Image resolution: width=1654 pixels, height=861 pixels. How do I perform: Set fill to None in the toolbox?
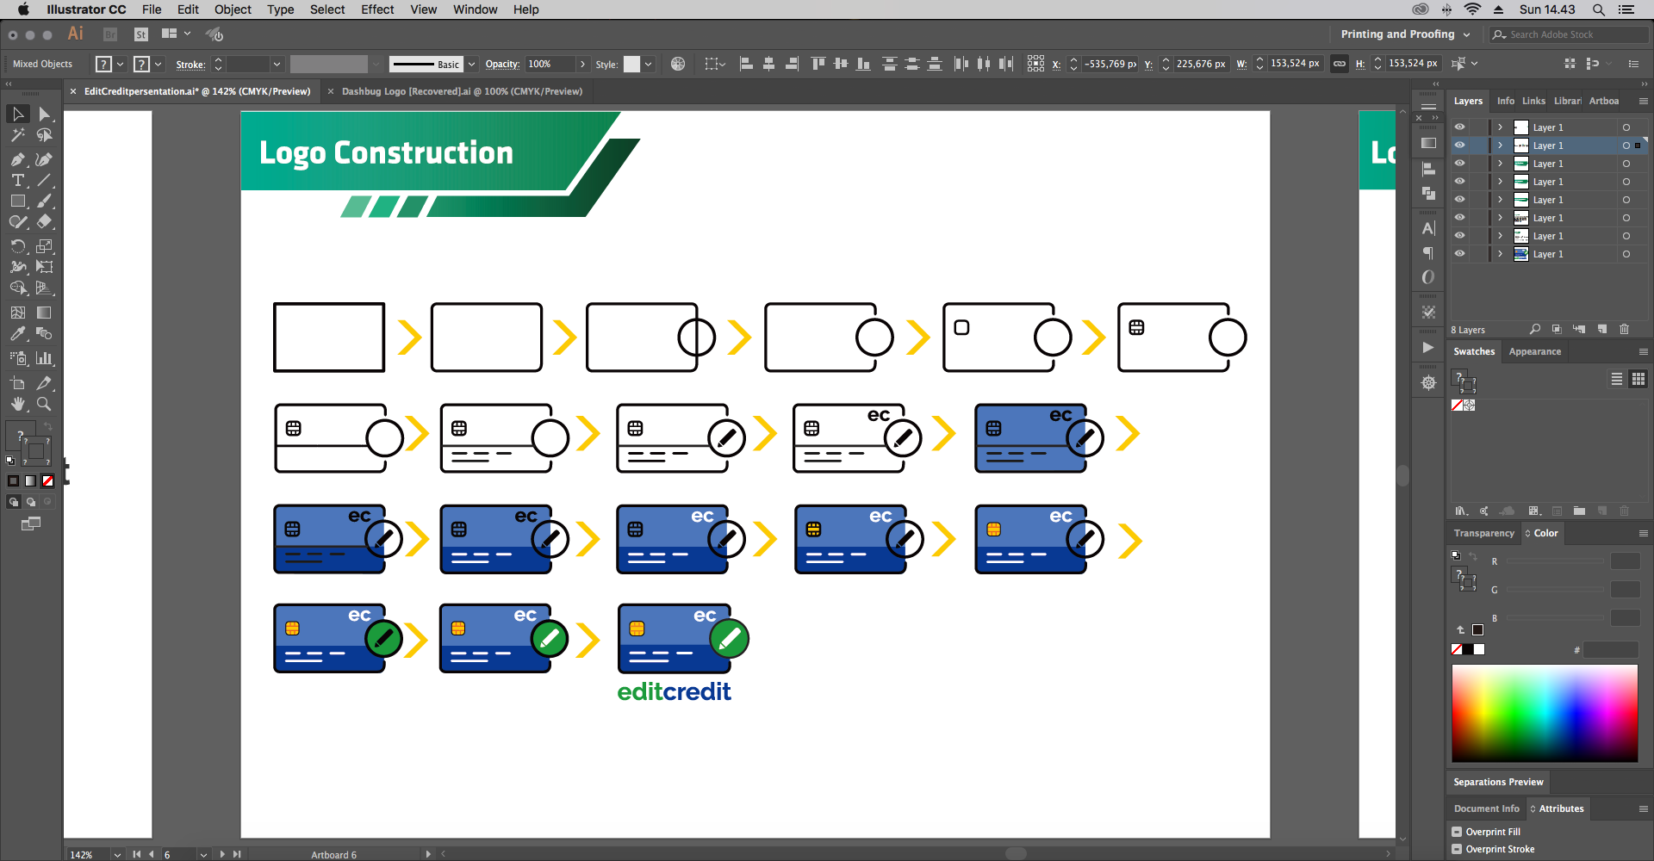(x=47, y=480)
